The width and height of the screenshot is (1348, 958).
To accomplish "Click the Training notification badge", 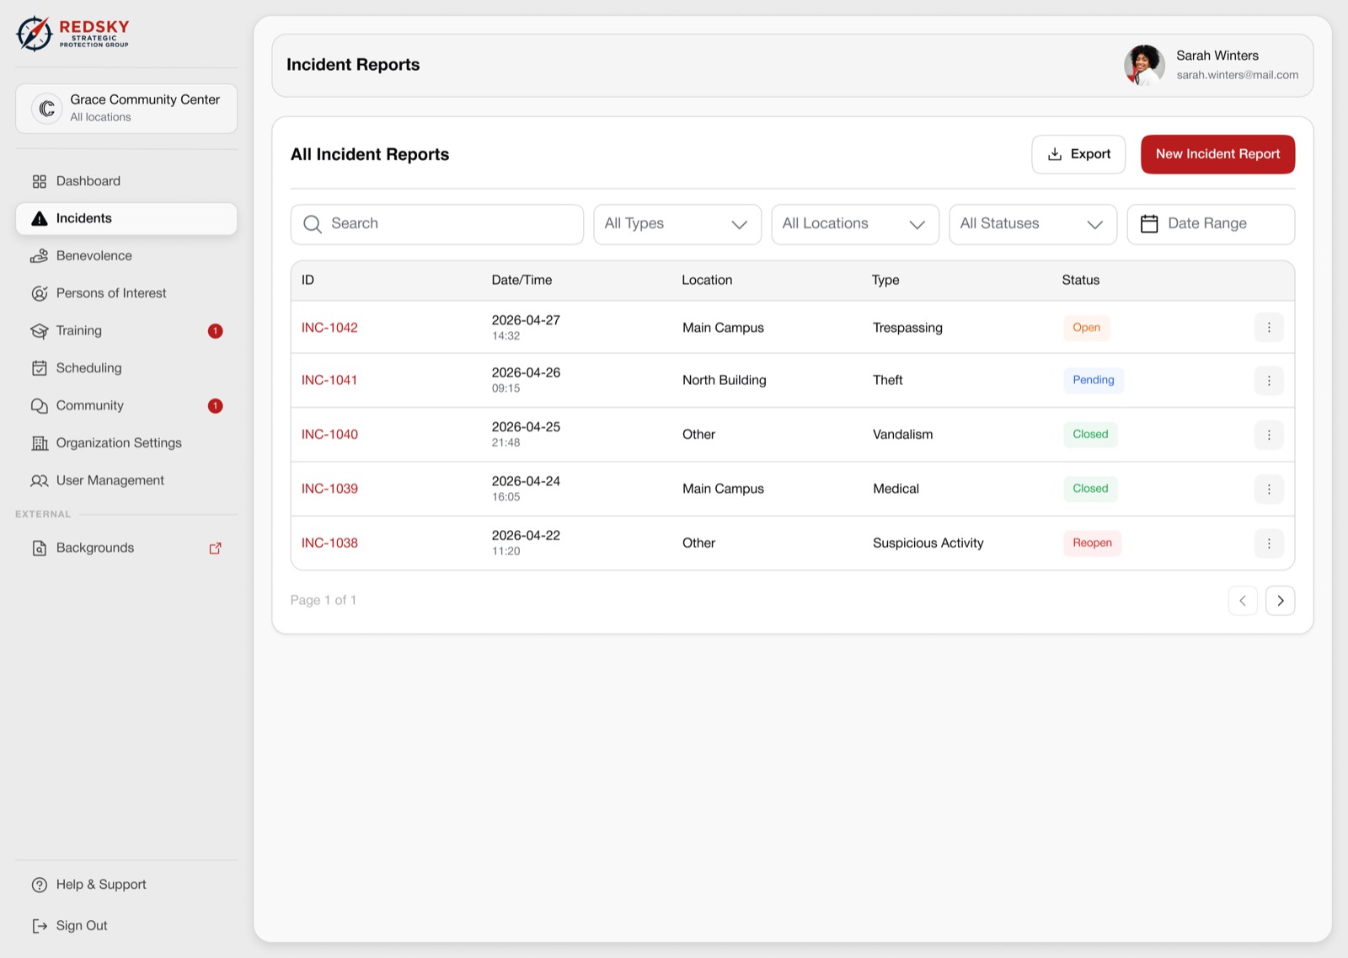I will pos(216,331).
